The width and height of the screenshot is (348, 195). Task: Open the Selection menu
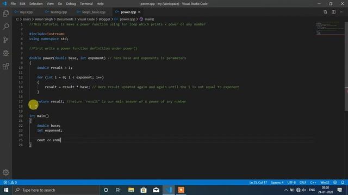pos(36,4)
